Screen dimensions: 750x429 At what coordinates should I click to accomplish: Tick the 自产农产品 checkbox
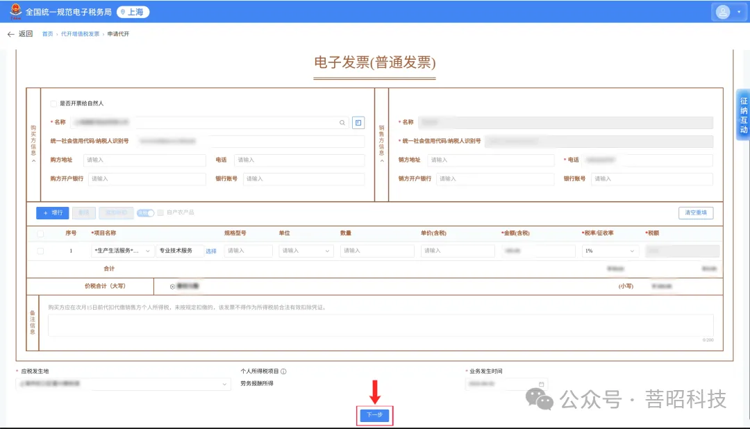coord(160,213)
